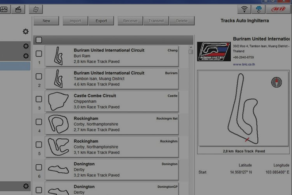Enable checkbox for Rockingham 2,7 km track

click(x=39, y=122)
